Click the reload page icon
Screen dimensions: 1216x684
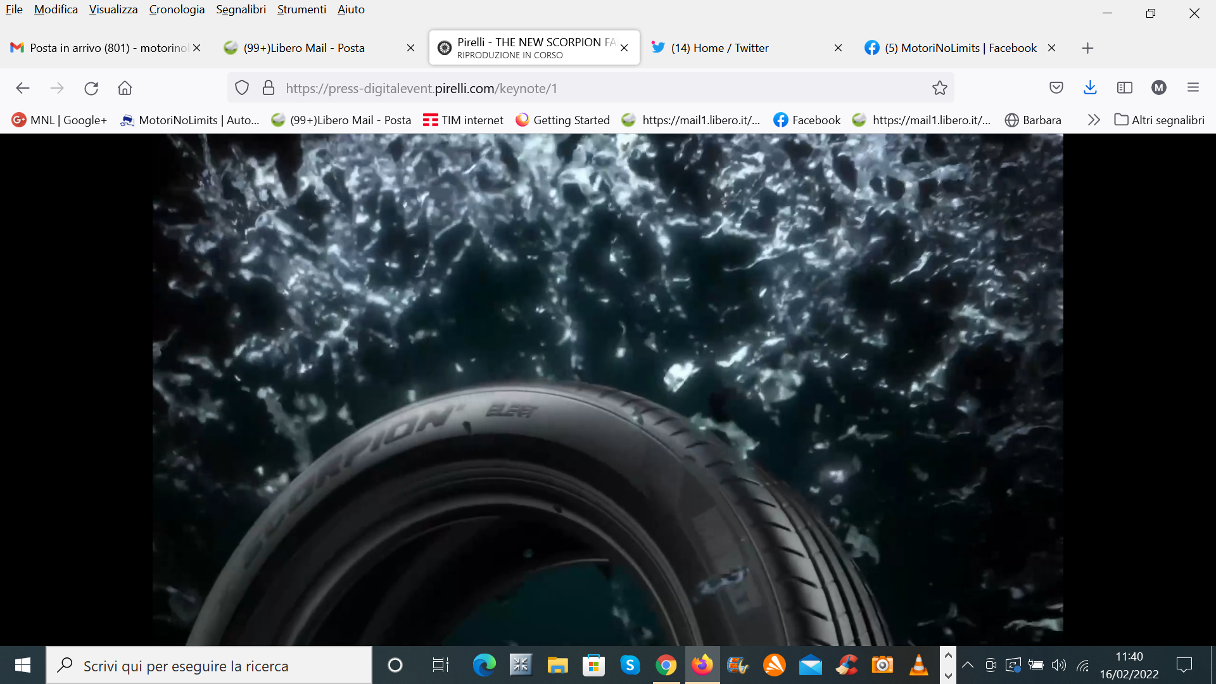(91, 88)
